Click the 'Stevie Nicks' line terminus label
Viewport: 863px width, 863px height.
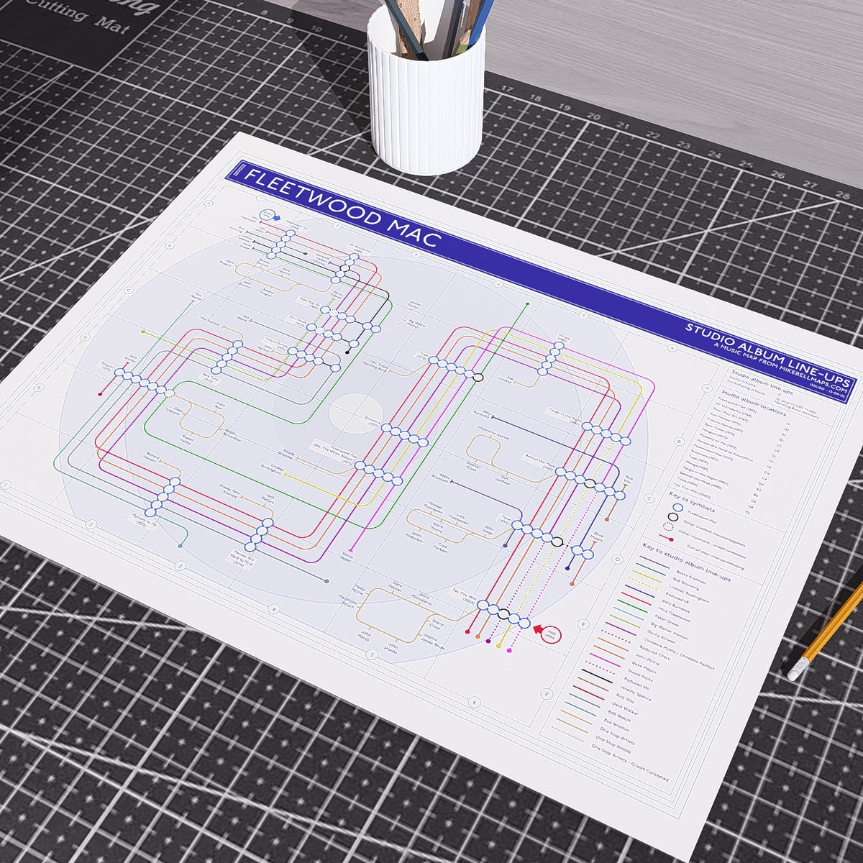coord(347,557)
